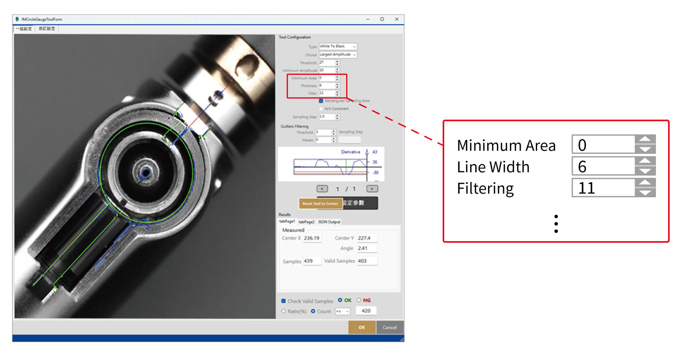Open the tabPage2 results tab

(x=306, y=222)
